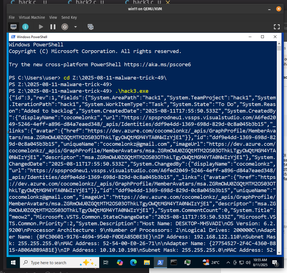The width and height of the screenshot is (287, 273).
Task: Click the Meet Now tray icon
Action: click(x=235, y=263)
